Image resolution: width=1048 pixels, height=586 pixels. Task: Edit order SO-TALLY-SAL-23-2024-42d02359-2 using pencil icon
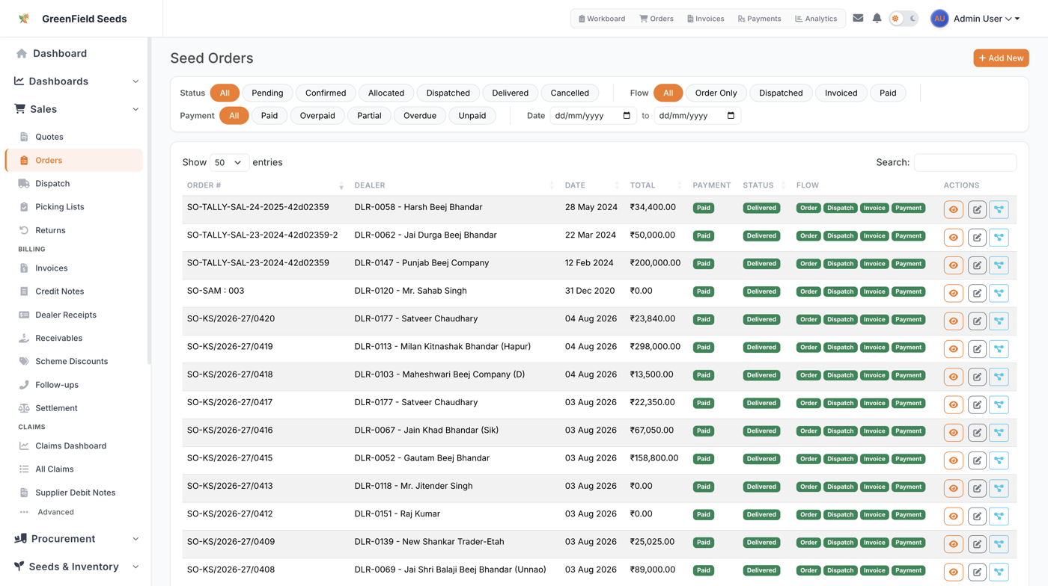click(x=977, y=238)
